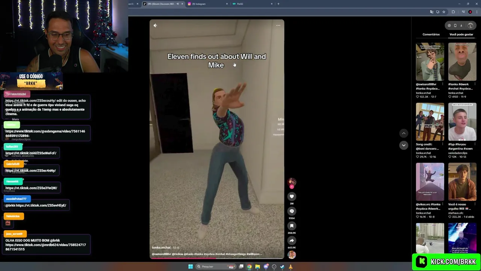Open profile avatar in top pill
This screenshot has width=481, height=271.
coord(470,26)
